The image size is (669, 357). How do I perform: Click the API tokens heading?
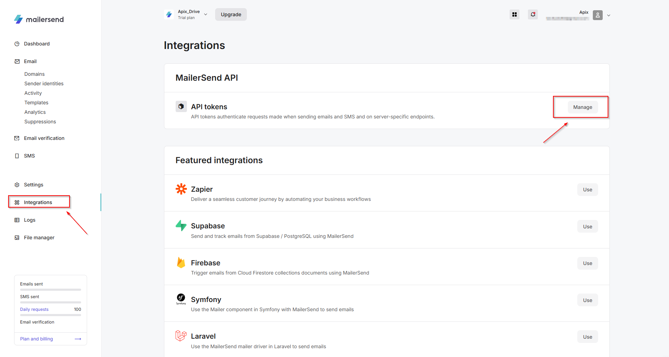(x=209, y=107)
